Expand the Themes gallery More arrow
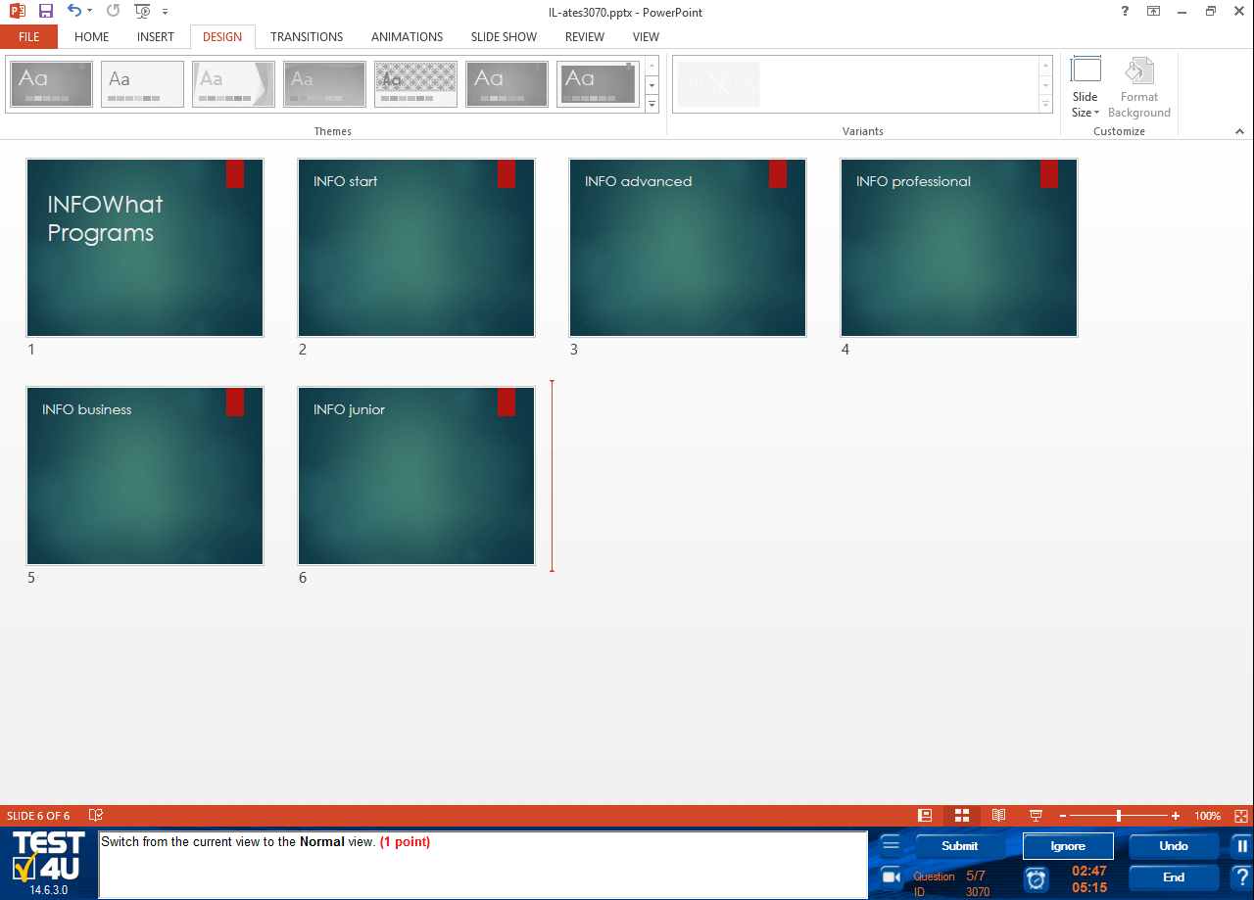Screen dimensions: 1254x900 click(x=652, y=105)
